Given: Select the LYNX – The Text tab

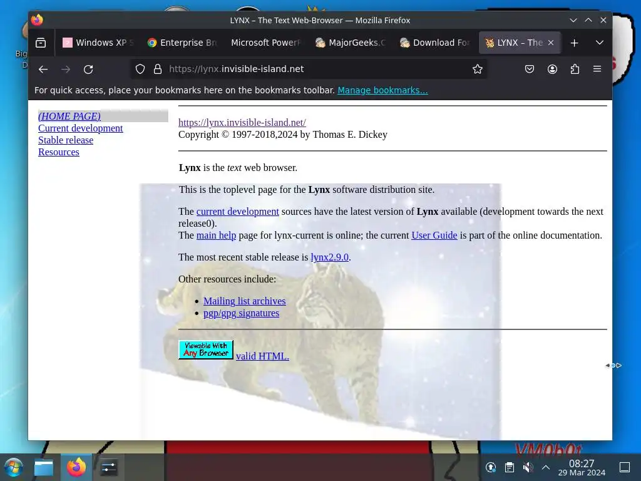Looking at the screenshot, I should tap(520, 43).
